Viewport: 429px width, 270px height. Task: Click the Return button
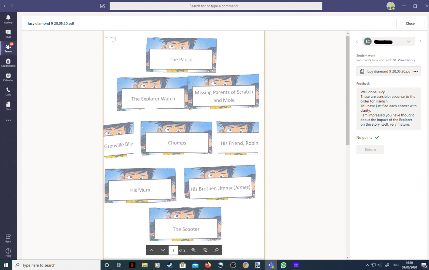tap(370, 149)
